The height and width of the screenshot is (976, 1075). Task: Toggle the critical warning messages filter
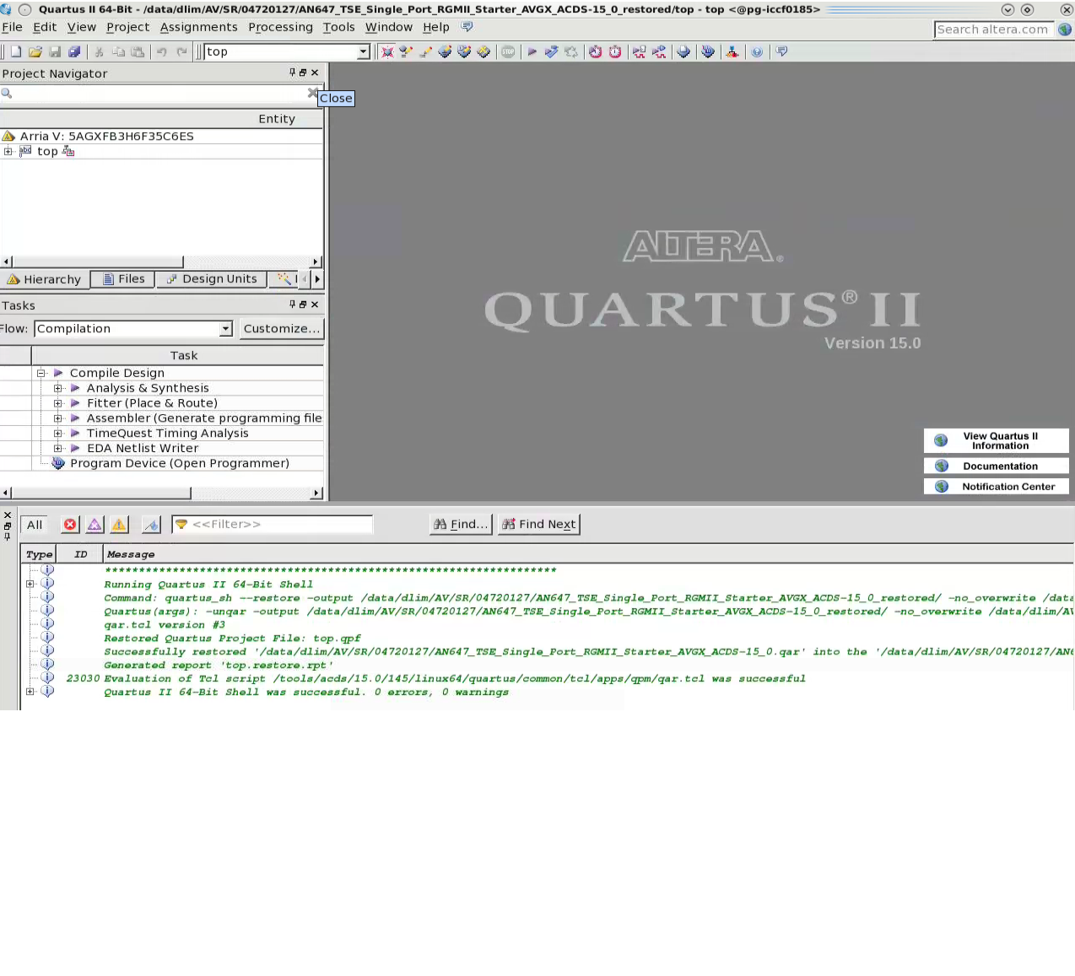95,525
